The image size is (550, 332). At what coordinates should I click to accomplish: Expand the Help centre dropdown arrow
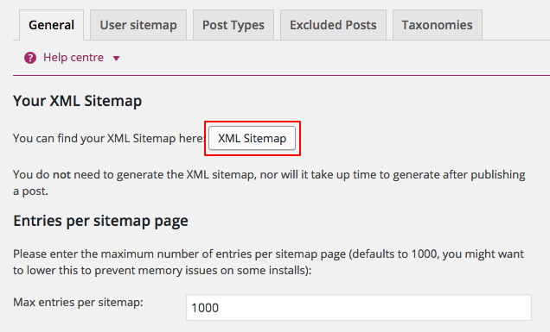pyautogui.click(x=116, y=59)
